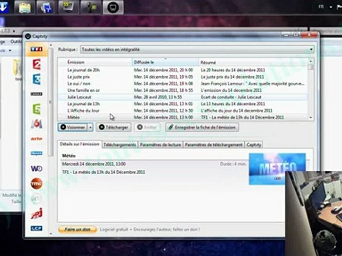The height and width of the screenshot is (256, 342).
Task: Open the music player taskbar icon
Action: point(46,7)
